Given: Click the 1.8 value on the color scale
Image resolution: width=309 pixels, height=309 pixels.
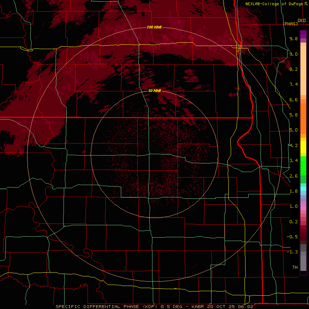Looking at the screenshot, I should [294, 191].
